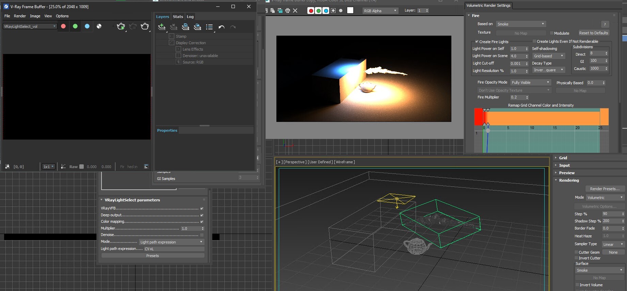Redo layer action
Screen dimensions: 627x291
(x=233, y=27)
